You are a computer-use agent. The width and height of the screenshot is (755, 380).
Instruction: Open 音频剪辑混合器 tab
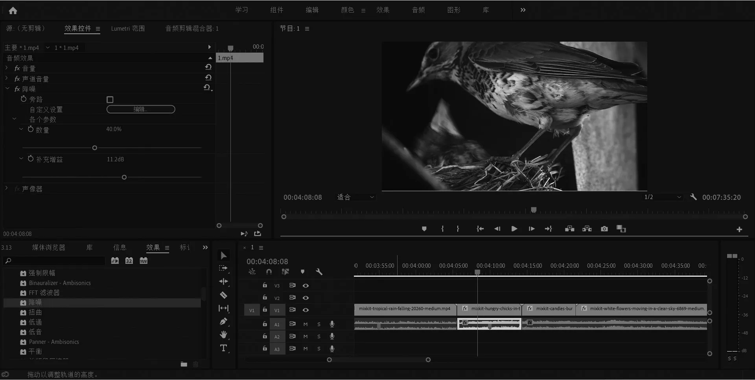(192, 28)
